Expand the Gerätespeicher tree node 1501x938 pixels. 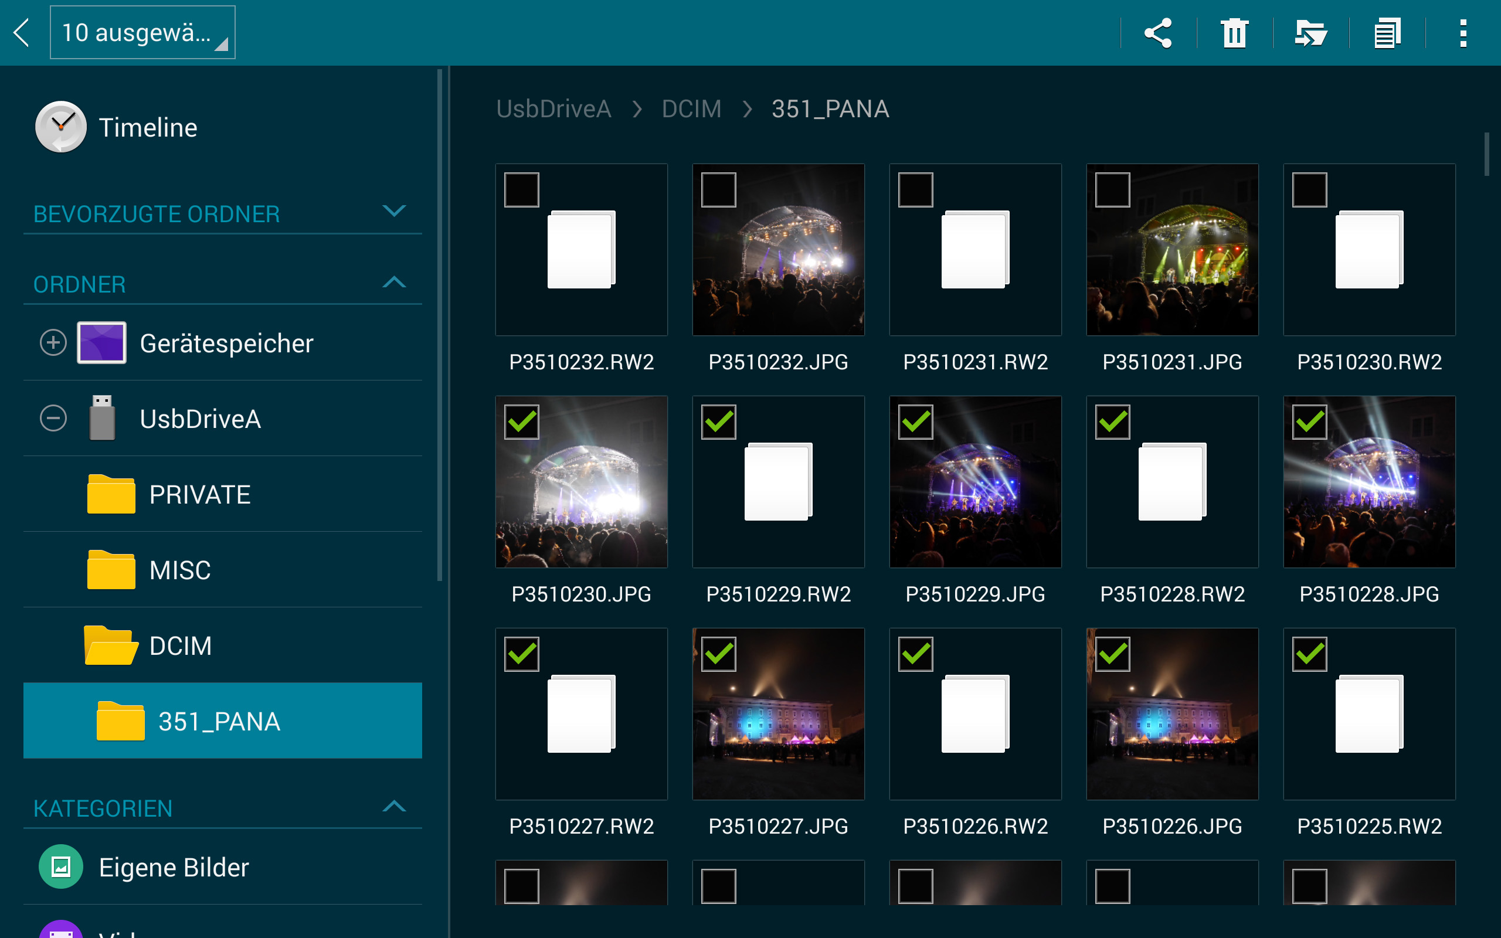coord(53,342)
